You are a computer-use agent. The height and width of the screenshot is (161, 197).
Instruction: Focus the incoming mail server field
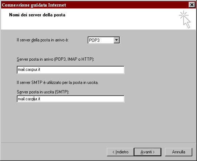pos(71,70)
